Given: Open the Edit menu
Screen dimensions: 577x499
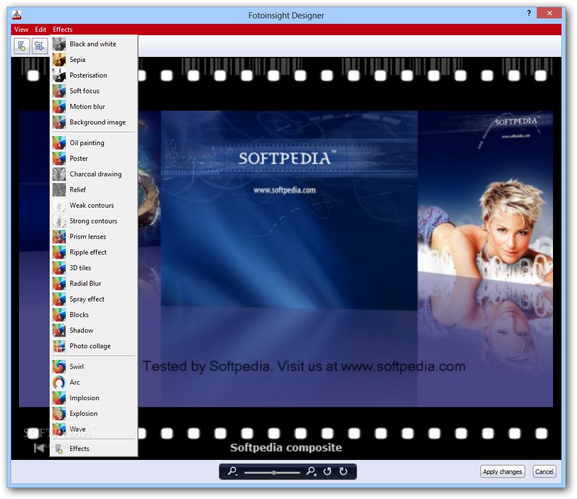Looking at the screenshot, I should [41, 30].
